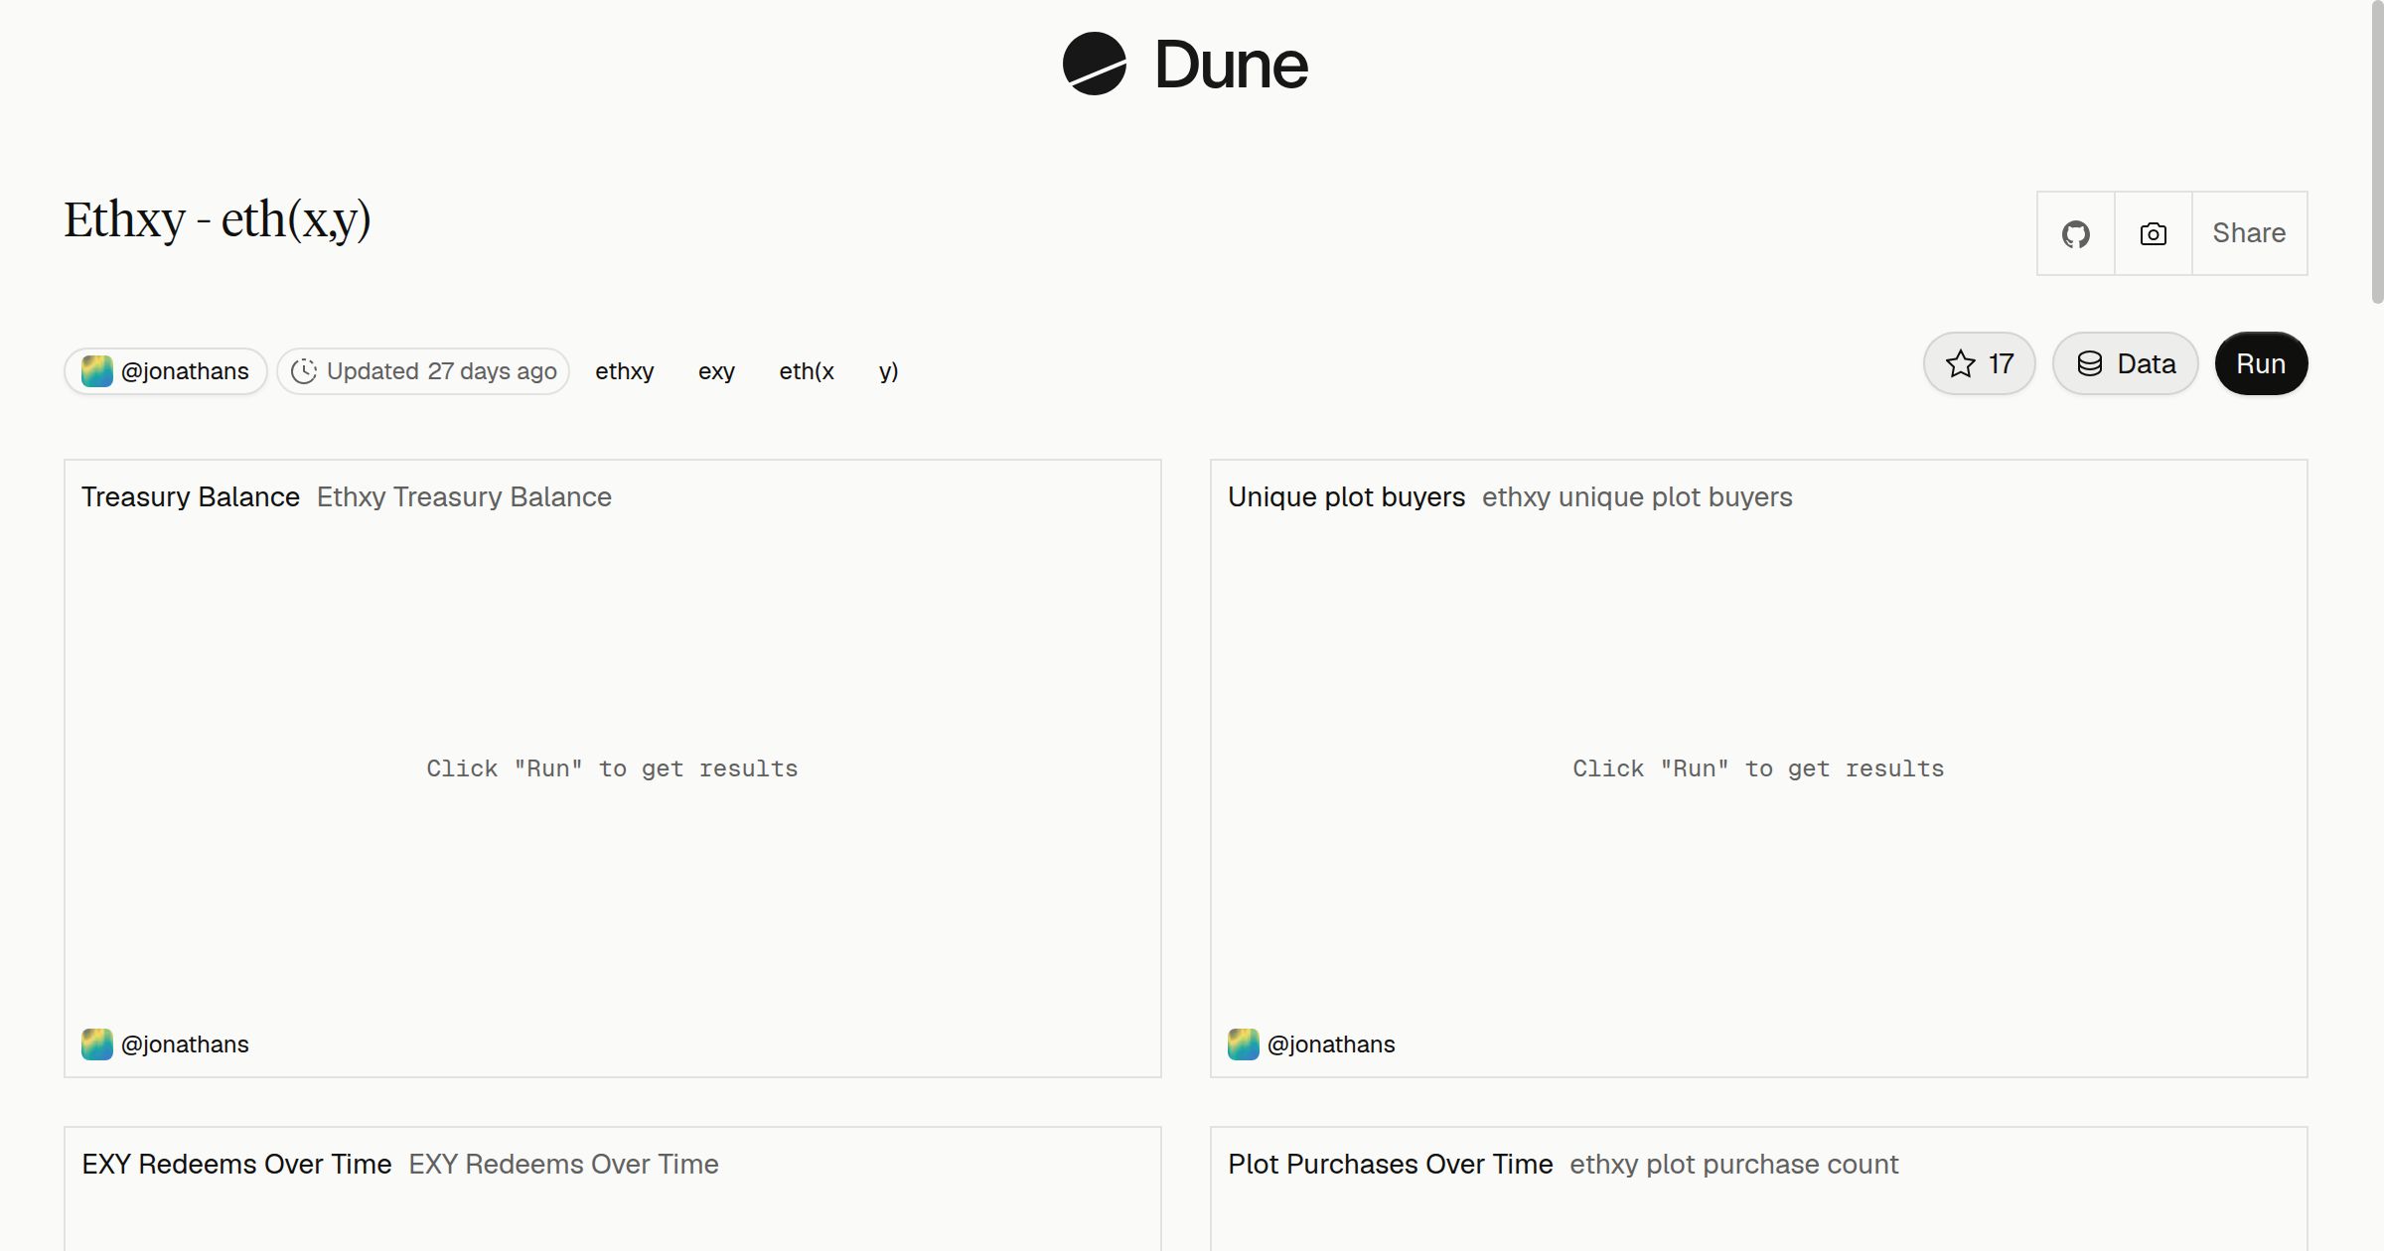Open EXY Redeems Over Time card title

pos(236,1164)
